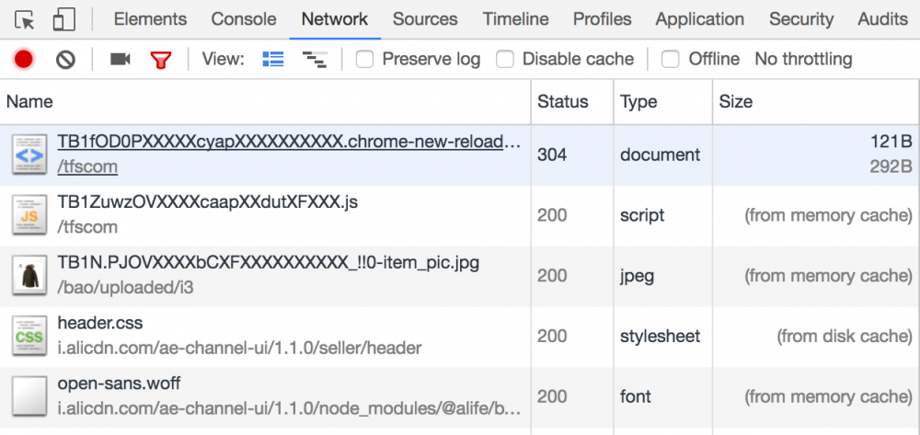The image size is (920, 435).
Task: Show the overview waterfall view icon
Action: [x=315, y=59]
